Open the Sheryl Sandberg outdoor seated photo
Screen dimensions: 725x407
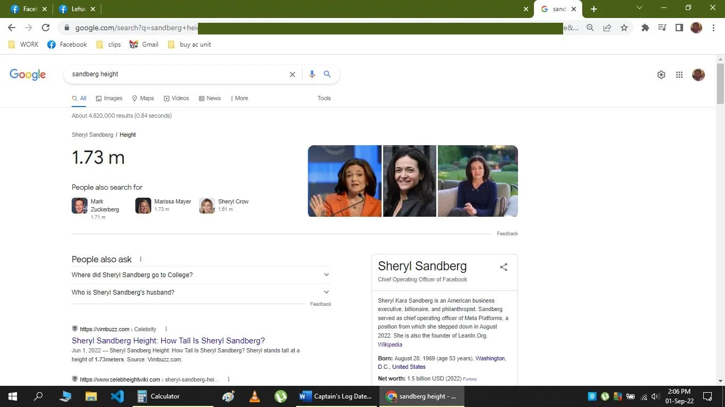pos(478,181)
